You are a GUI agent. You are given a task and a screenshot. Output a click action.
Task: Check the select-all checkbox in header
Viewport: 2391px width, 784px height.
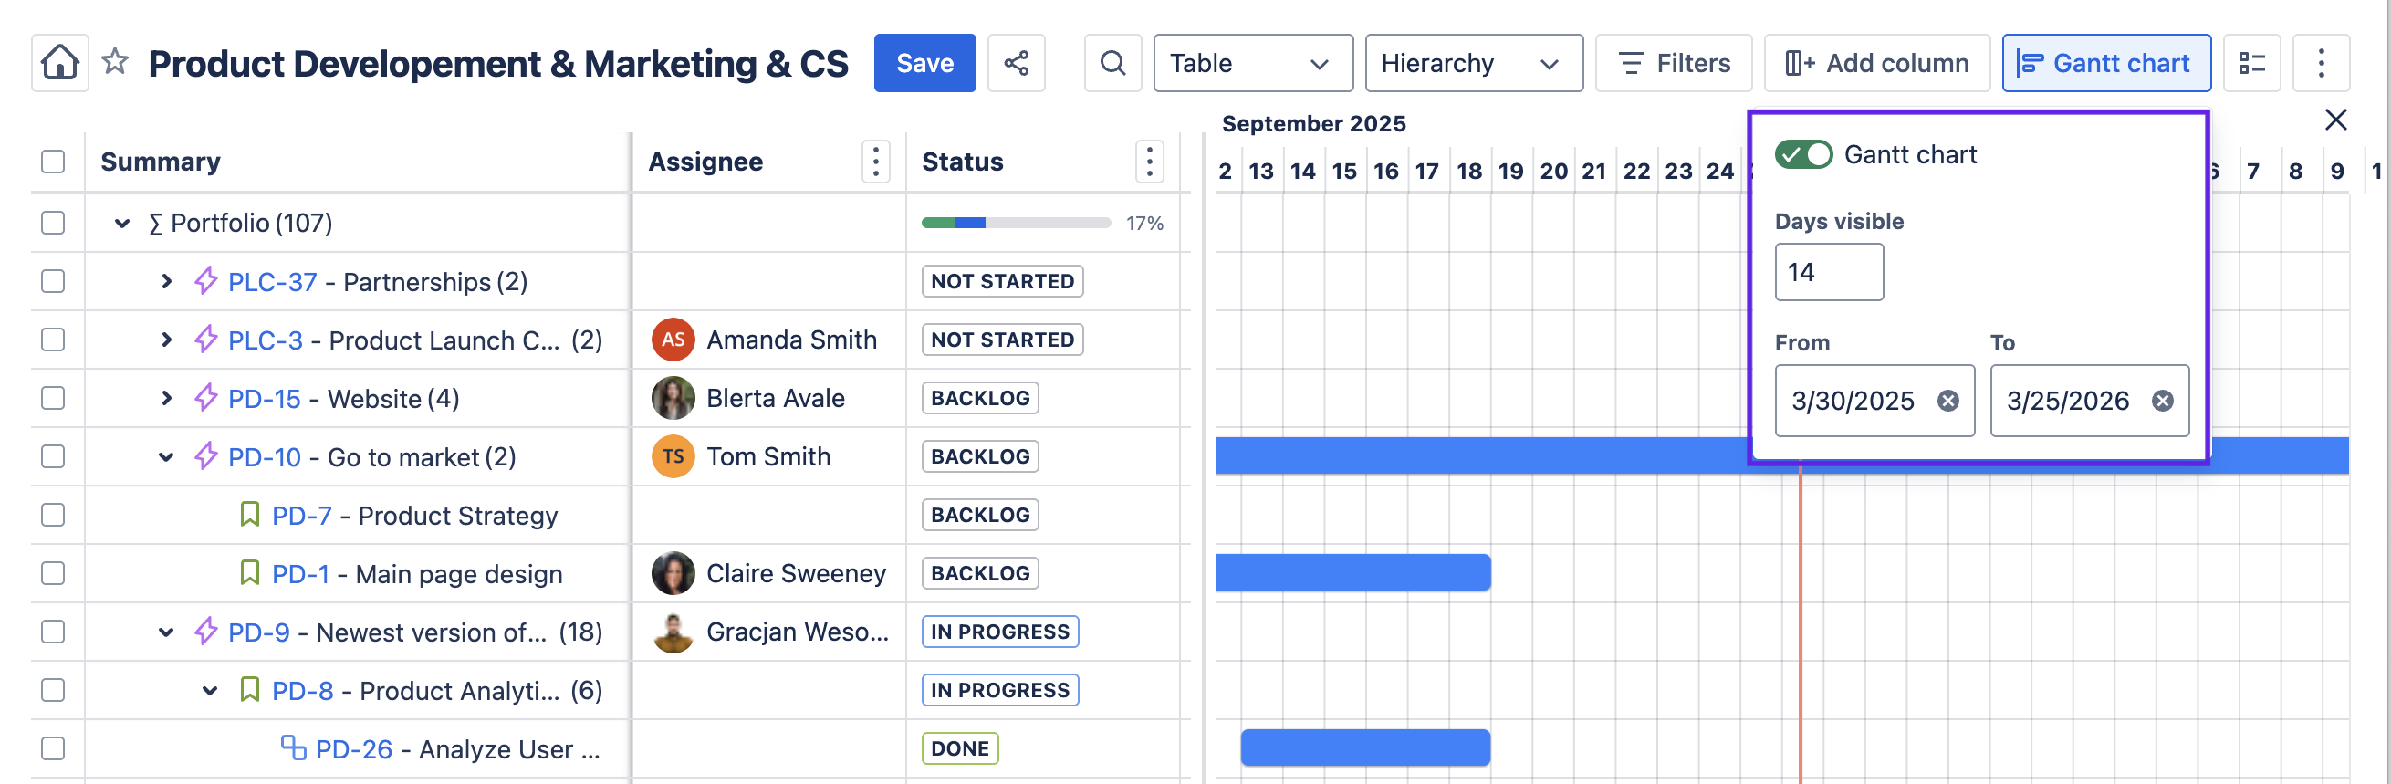(x=53, y=162)
